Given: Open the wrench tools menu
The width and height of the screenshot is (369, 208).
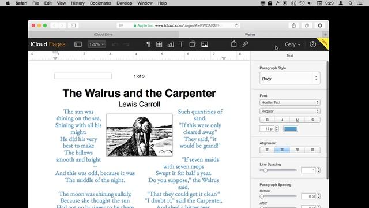Looking at the screenshot, I should click(x=245, y=44).
